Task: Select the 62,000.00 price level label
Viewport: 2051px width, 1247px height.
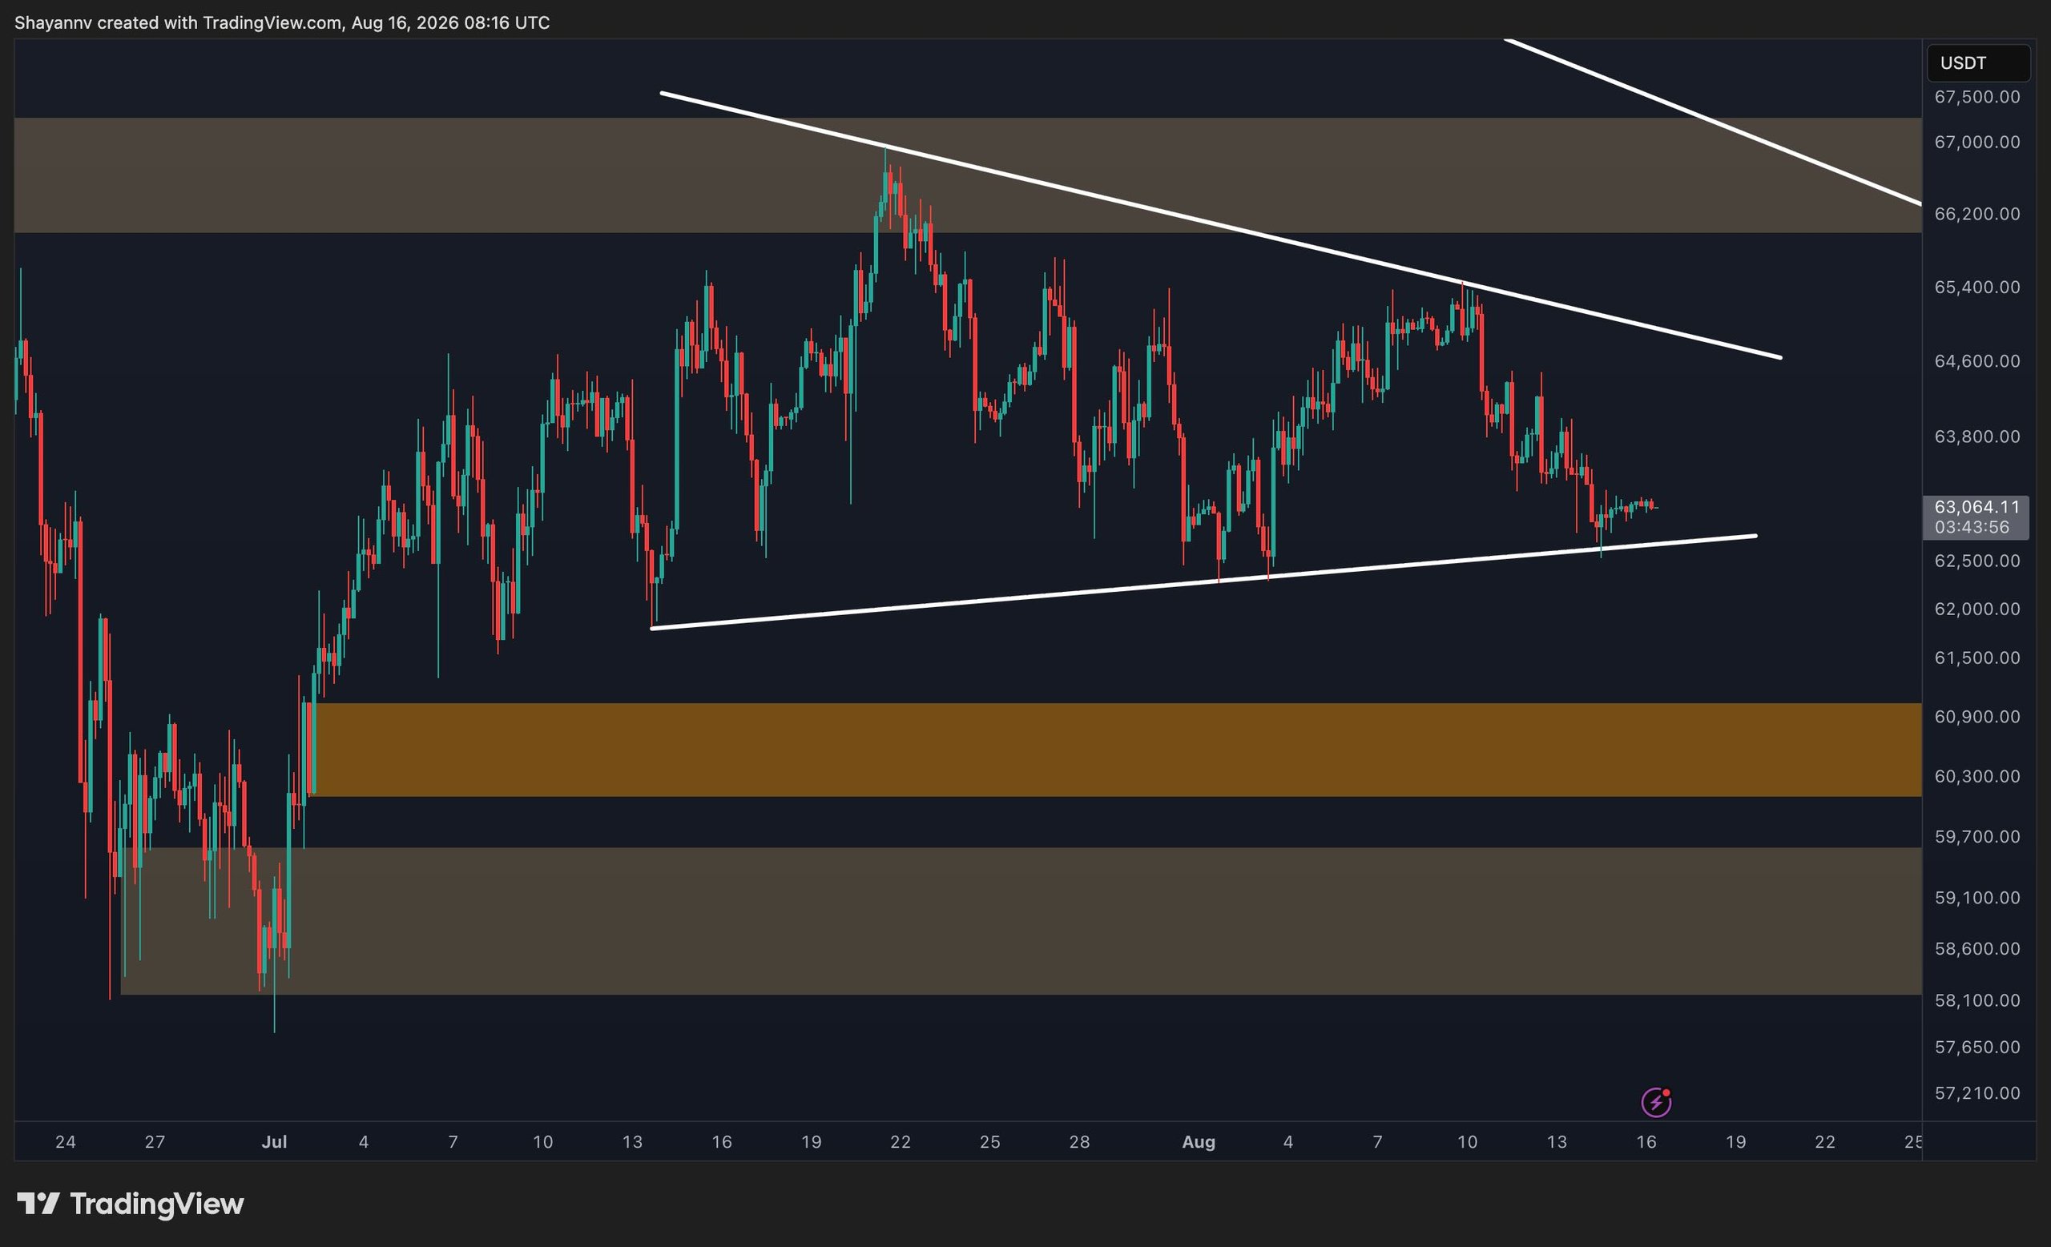Action: pos(1977,609)
